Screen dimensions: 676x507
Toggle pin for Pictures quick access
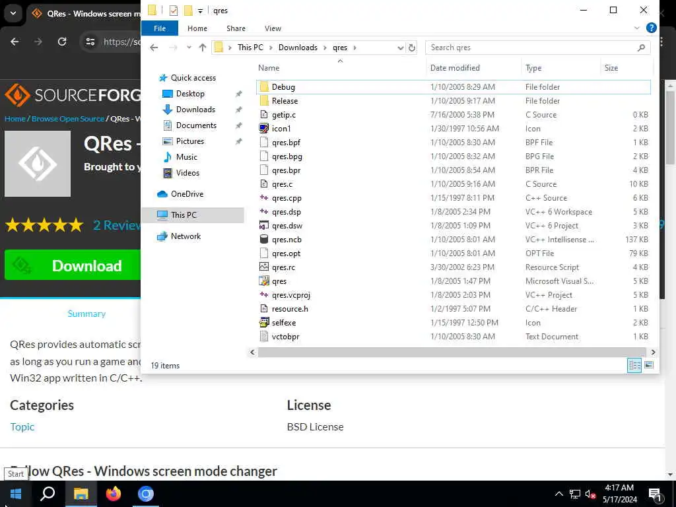238,141
